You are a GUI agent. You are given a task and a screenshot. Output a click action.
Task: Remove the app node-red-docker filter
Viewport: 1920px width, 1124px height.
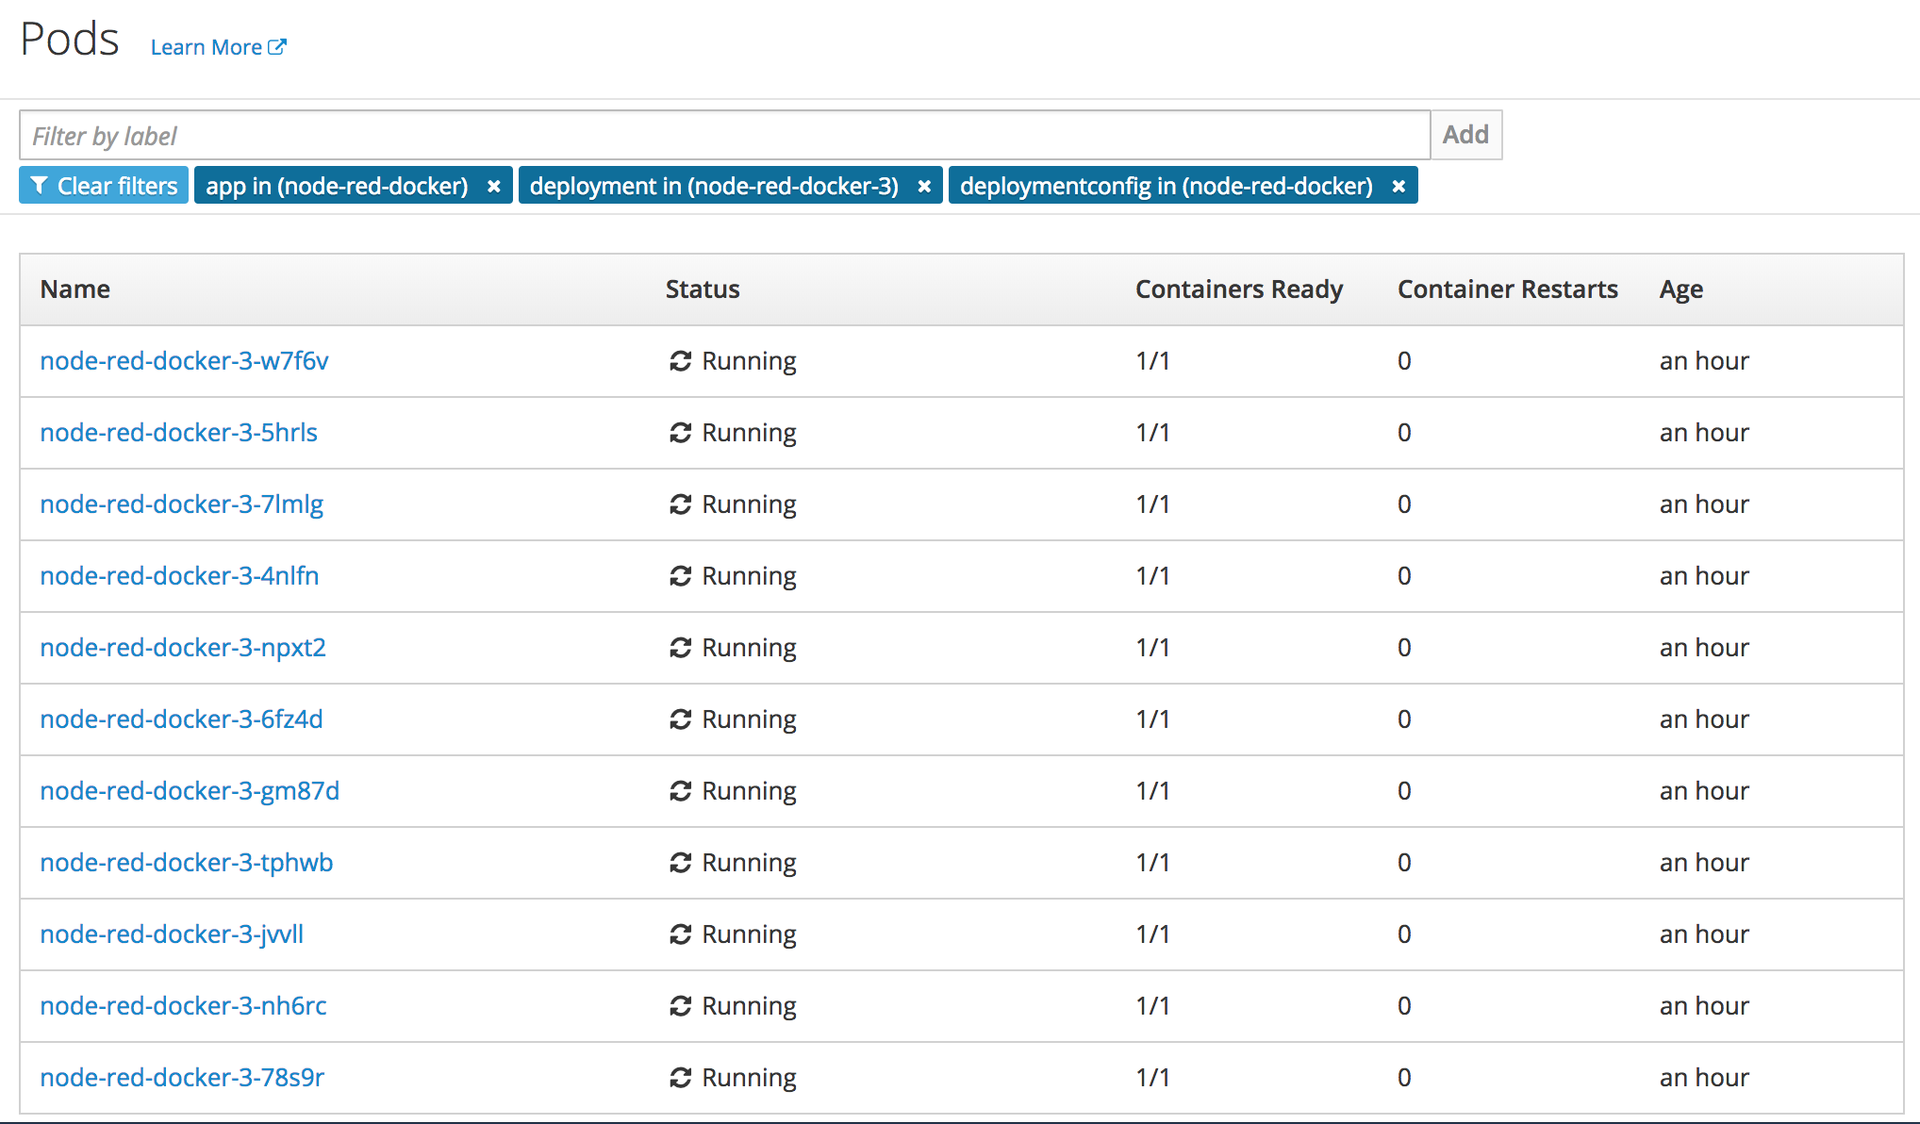click(x=493, y=187)
